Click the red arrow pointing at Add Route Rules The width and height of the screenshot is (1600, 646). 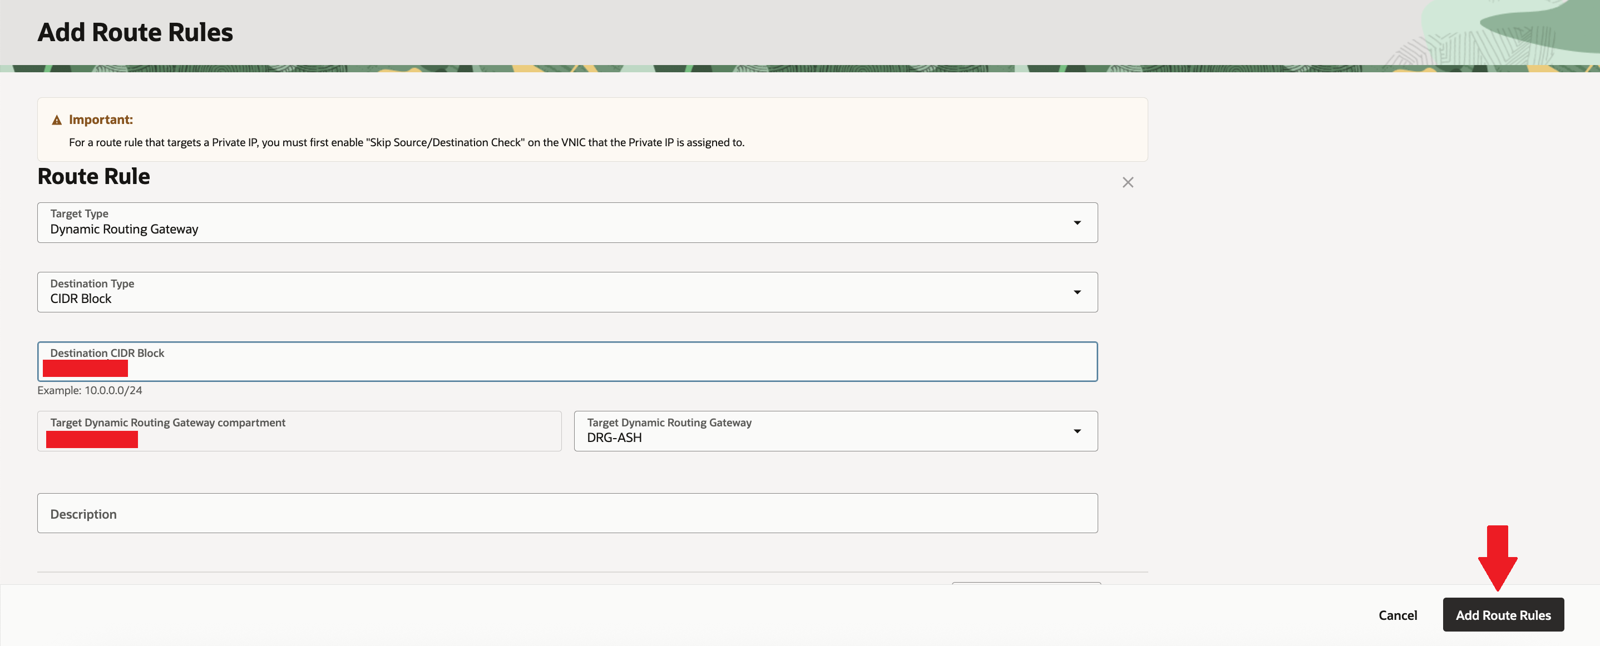[1497, 557]
